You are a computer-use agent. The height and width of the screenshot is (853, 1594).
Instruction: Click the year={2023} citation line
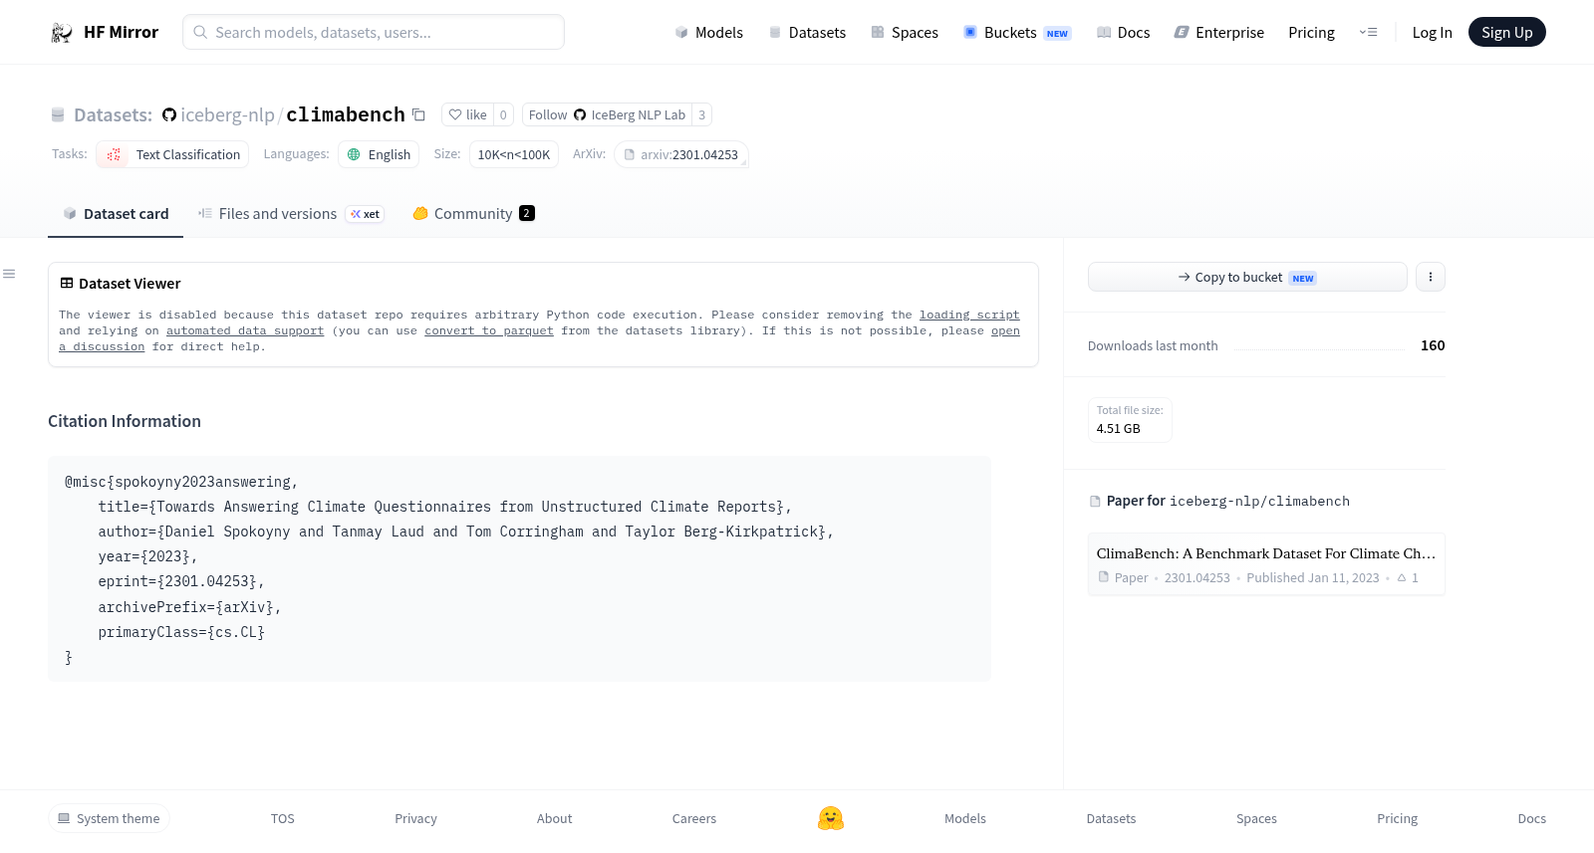click(147, 556)
